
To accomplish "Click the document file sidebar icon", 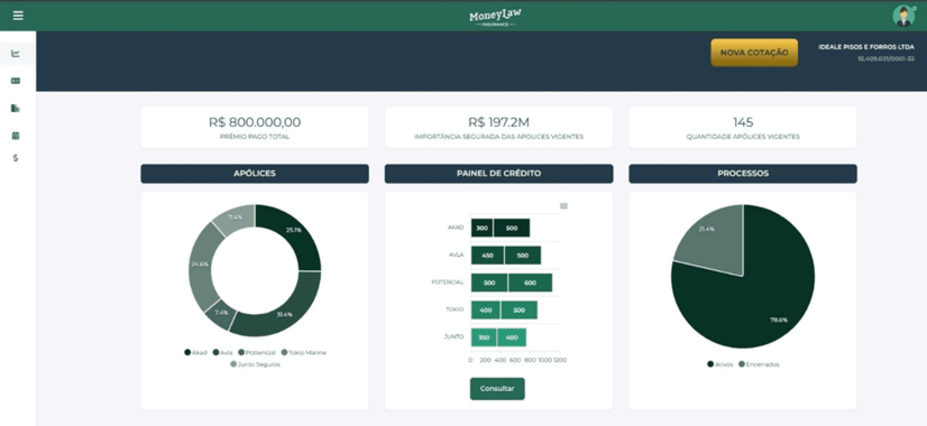I will [x=15, y=108].
